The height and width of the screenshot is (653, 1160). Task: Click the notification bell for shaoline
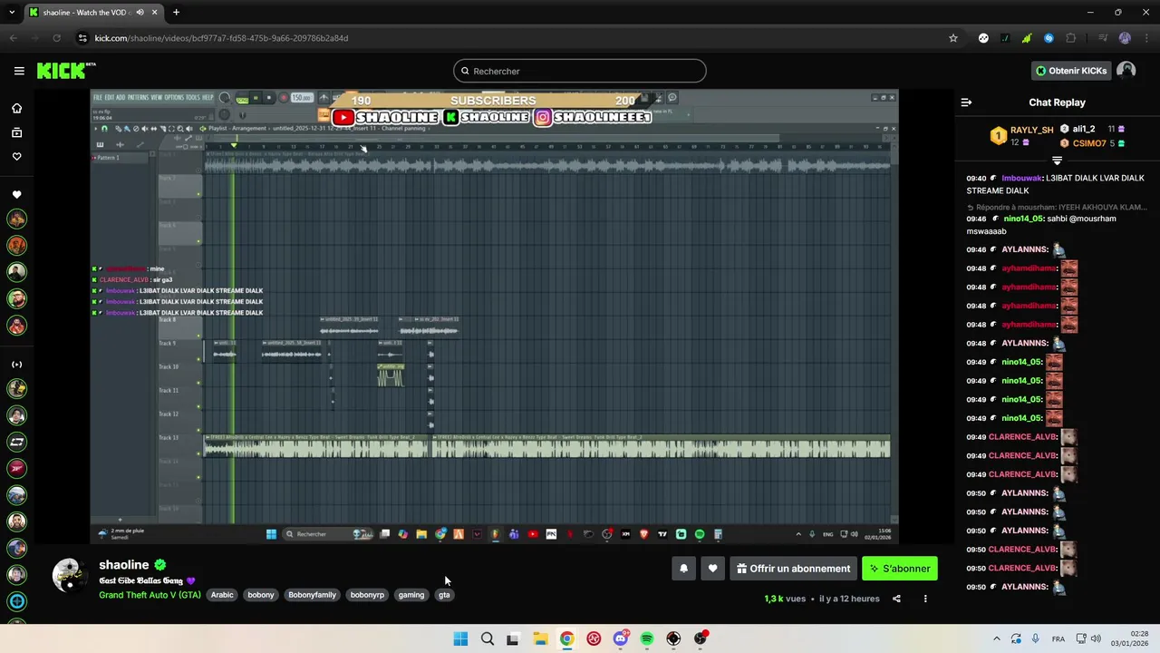tap(683, 569)
